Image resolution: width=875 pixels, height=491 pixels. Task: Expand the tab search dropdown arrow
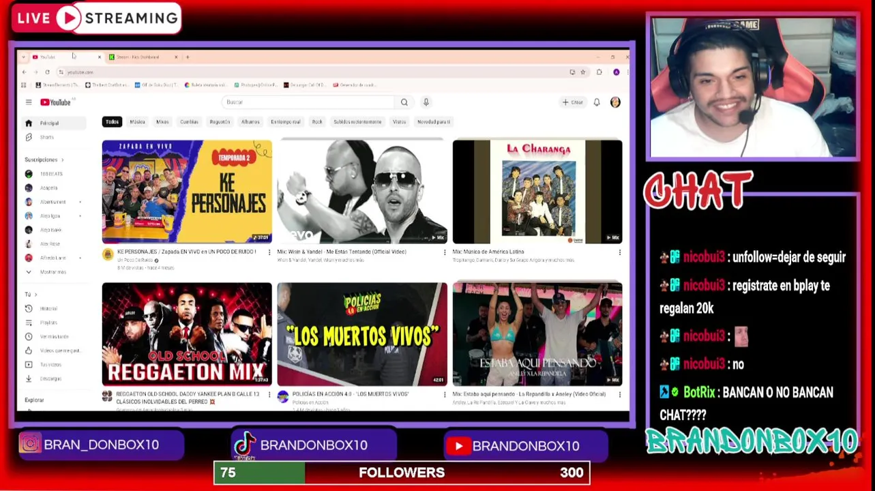point(24,57)
